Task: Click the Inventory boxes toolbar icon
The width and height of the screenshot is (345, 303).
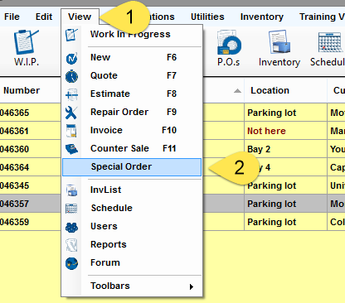Action: (x=279, y=42)
